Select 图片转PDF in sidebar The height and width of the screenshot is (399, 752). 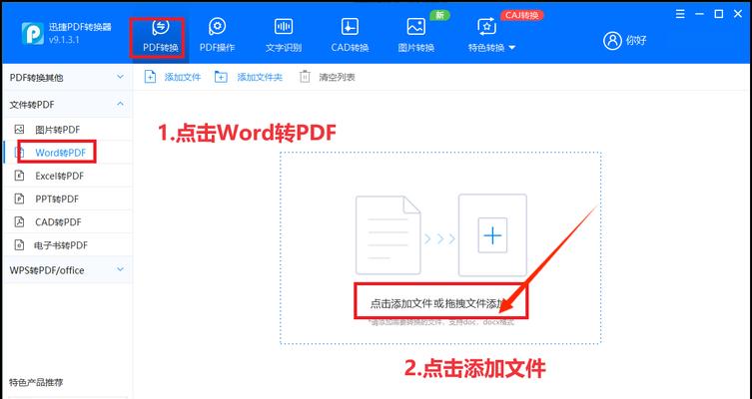click(x=67, y=130)
